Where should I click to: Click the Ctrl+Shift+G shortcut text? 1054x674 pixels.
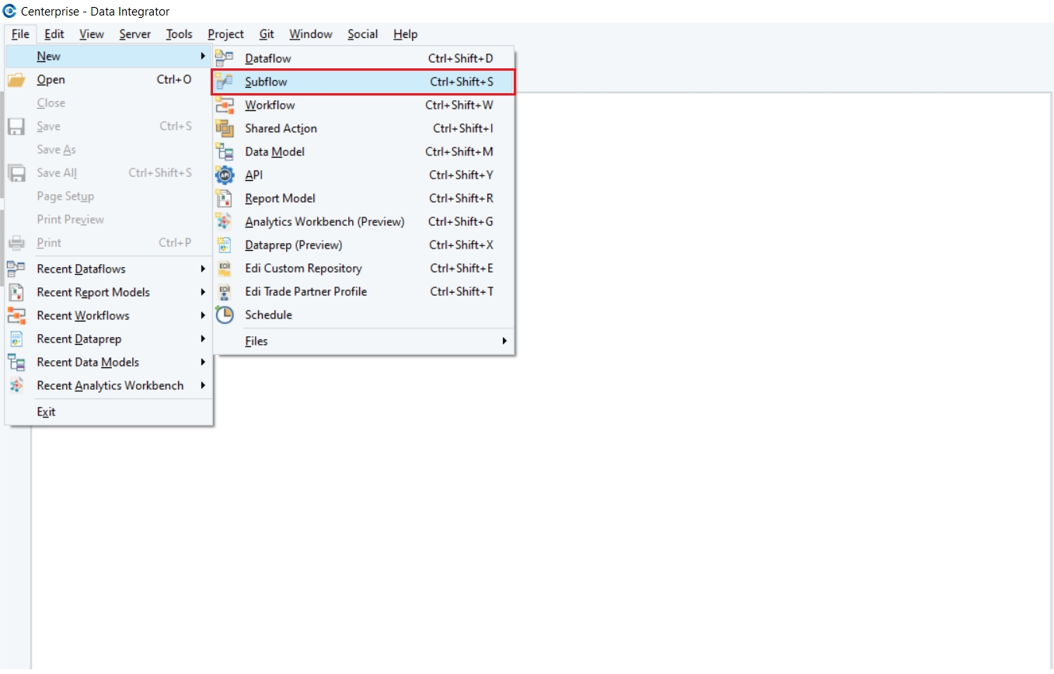coord(461,221)
